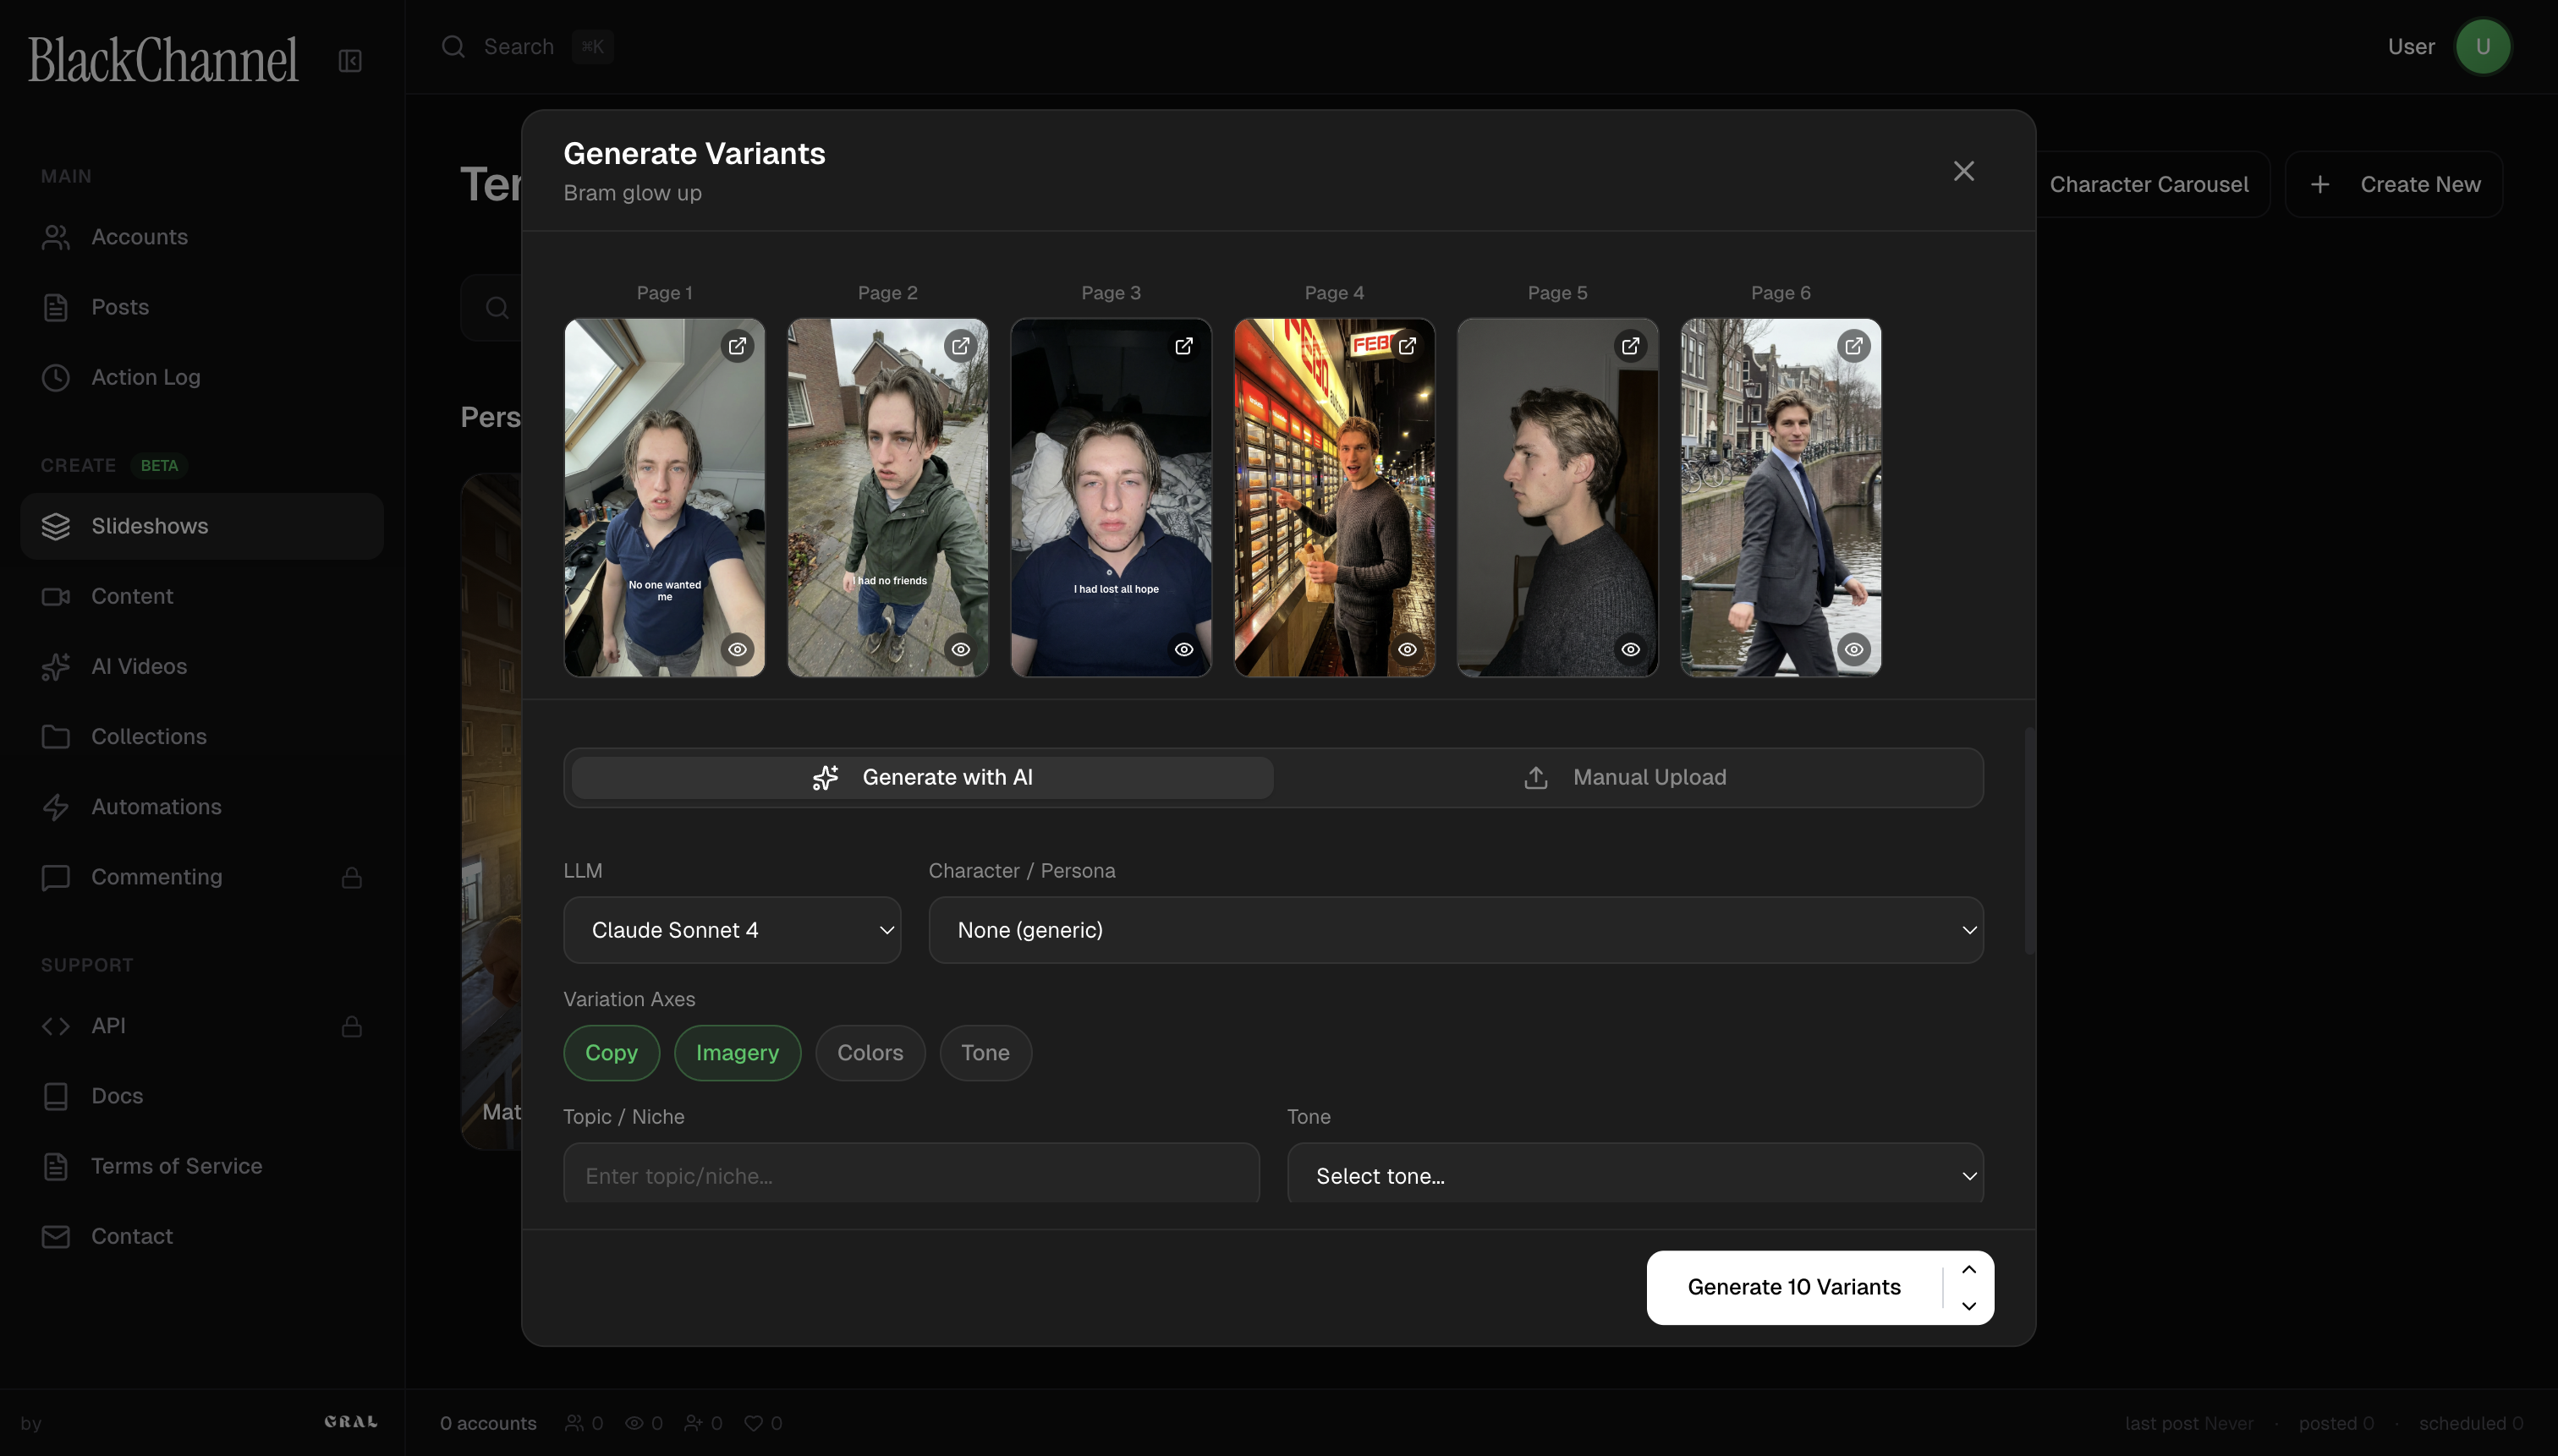The height and width of the screenshot is (1456, 2558).
Task: Toggle visibility eye on Page 5
Action: pyautogui.click(x=1630, y=649)
